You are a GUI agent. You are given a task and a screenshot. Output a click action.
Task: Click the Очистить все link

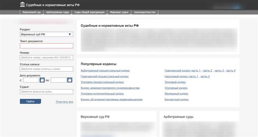pos(65,102)
